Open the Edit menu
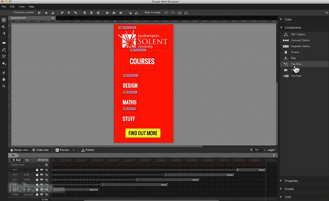The height and width of the screenshot is (201, 329). tap(12, 6)
